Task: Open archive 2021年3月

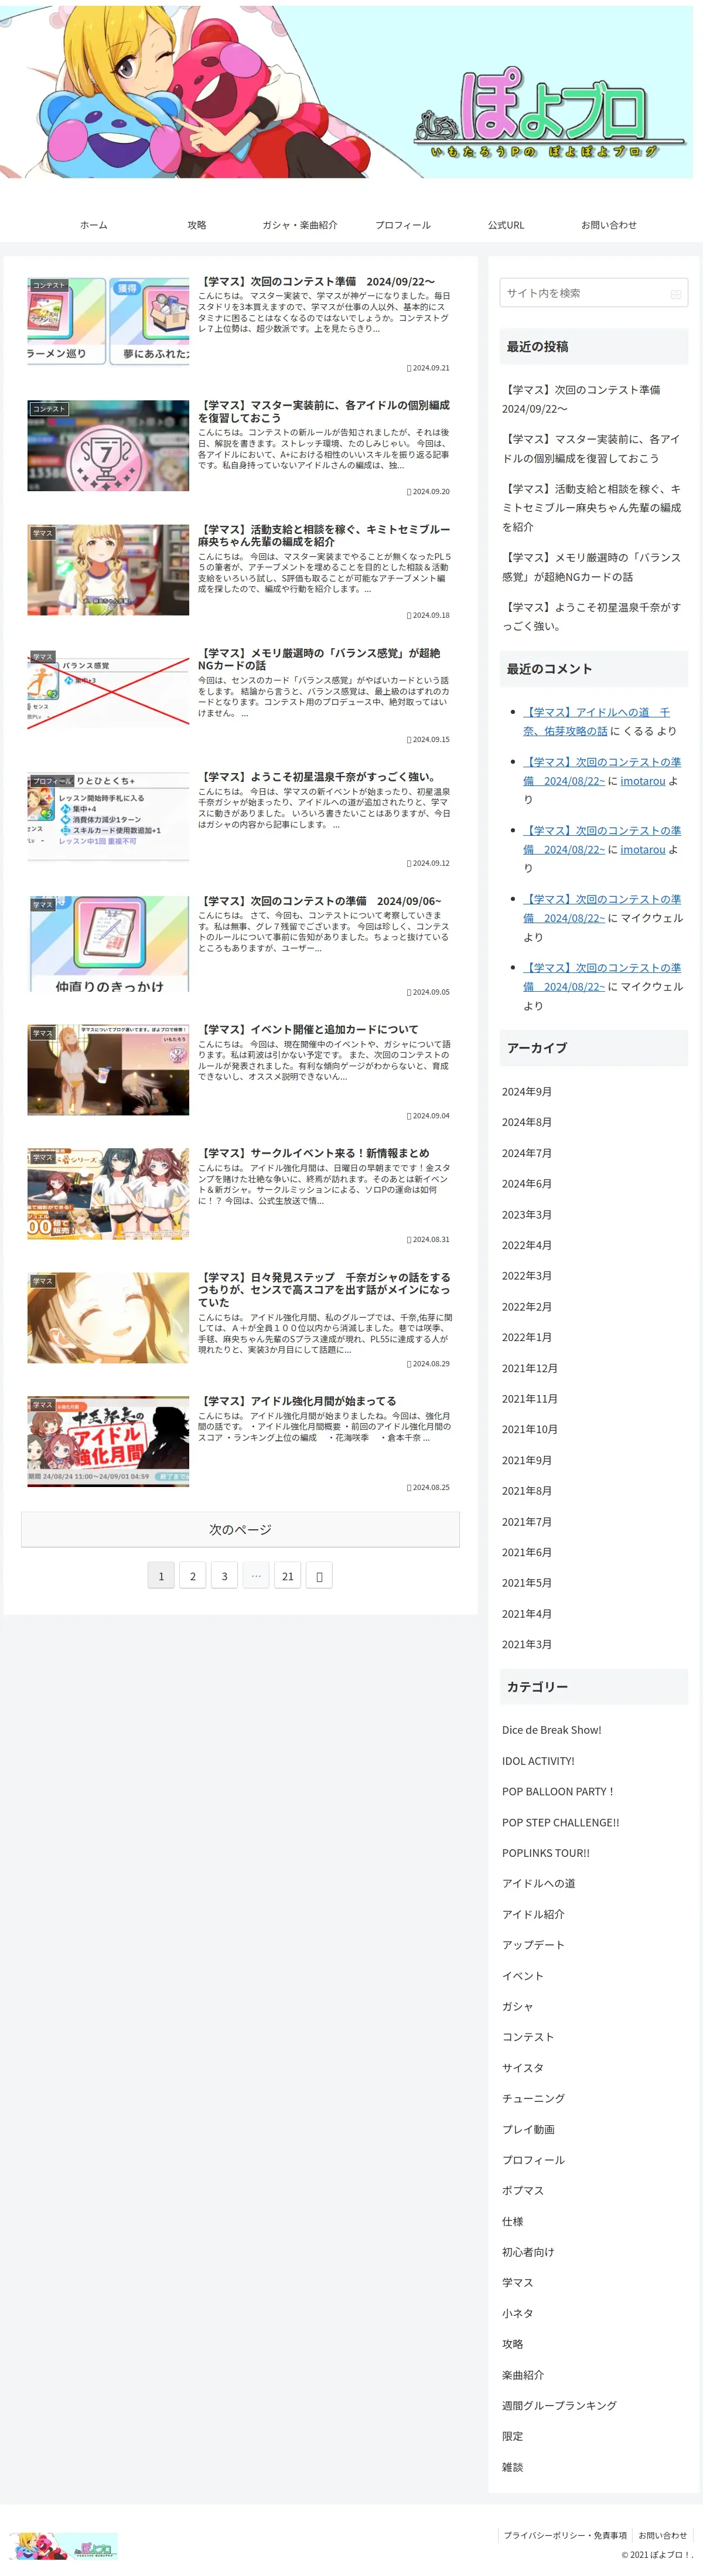Action: click(x=526, y=1645)
